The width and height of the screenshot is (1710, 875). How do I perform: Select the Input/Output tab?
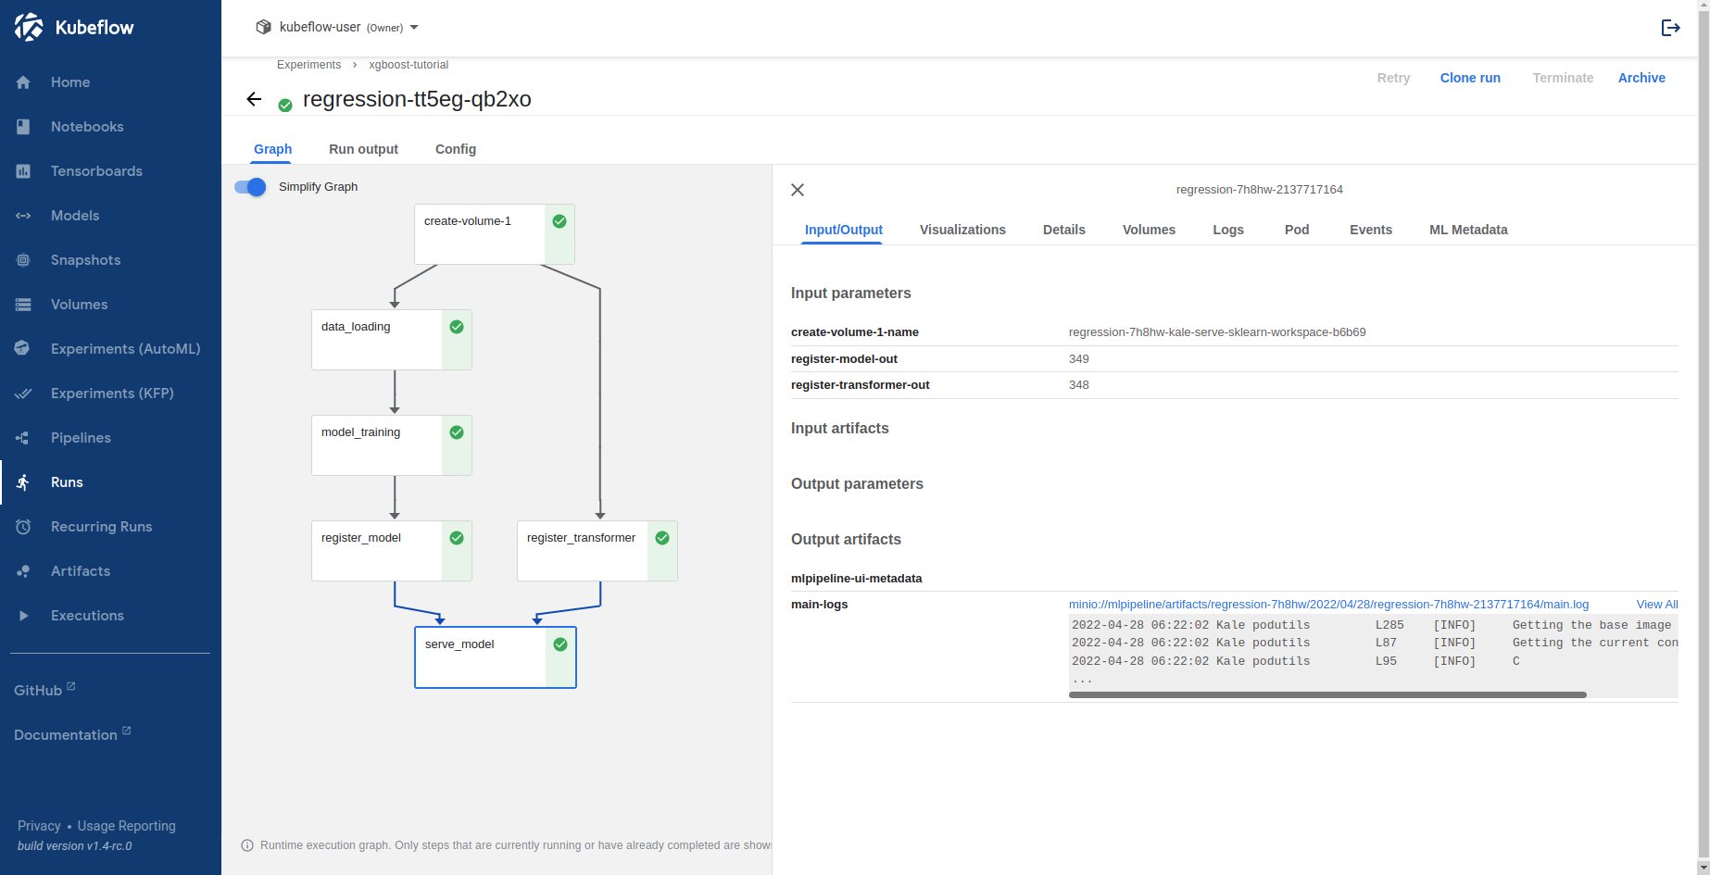[844, 230]
